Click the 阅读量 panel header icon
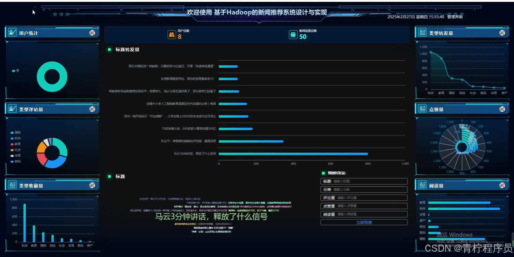This screenshot has height=257, width=514. pos(422,185)
